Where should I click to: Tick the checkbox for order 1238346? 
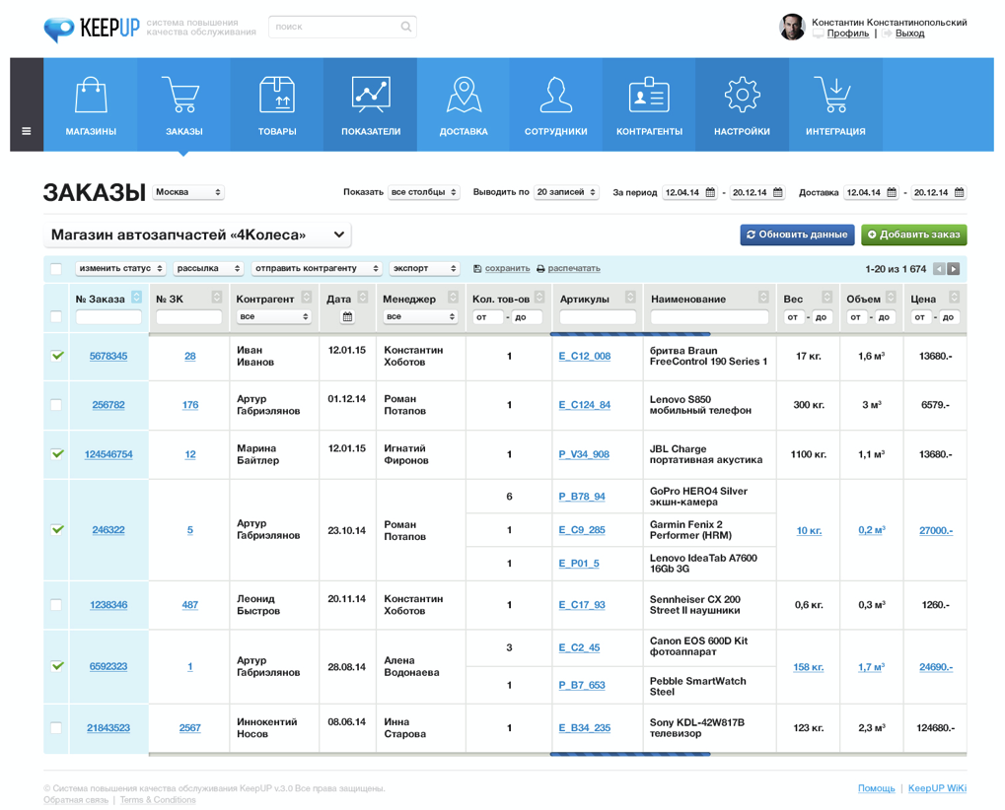coord(56,605)
